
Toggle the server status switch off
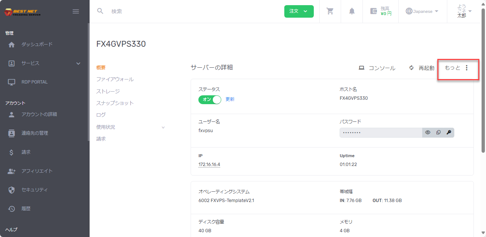209,99
